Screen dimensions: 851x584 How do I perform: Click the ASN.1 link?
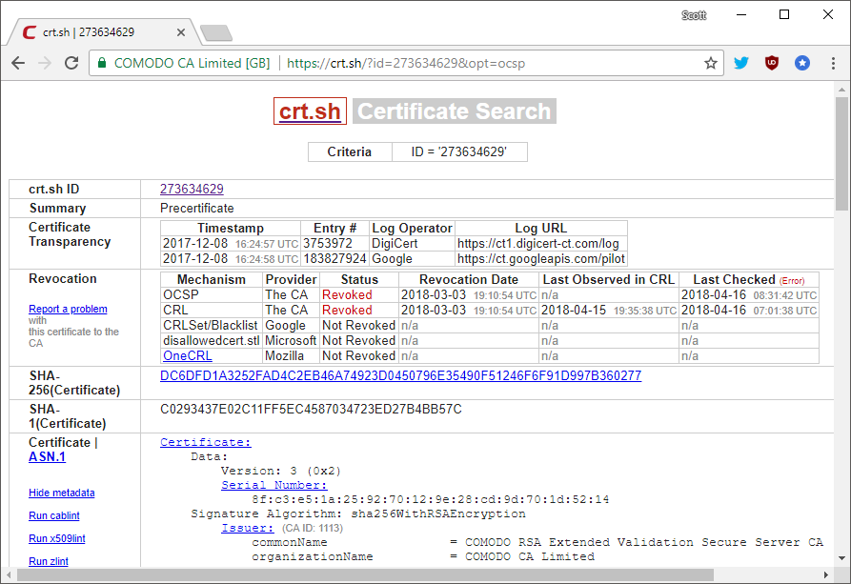pos(48,457)
